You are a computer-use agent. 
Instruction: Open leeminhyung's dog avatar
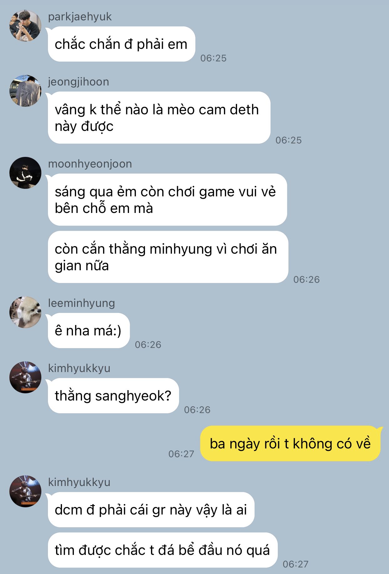point(25,312)
